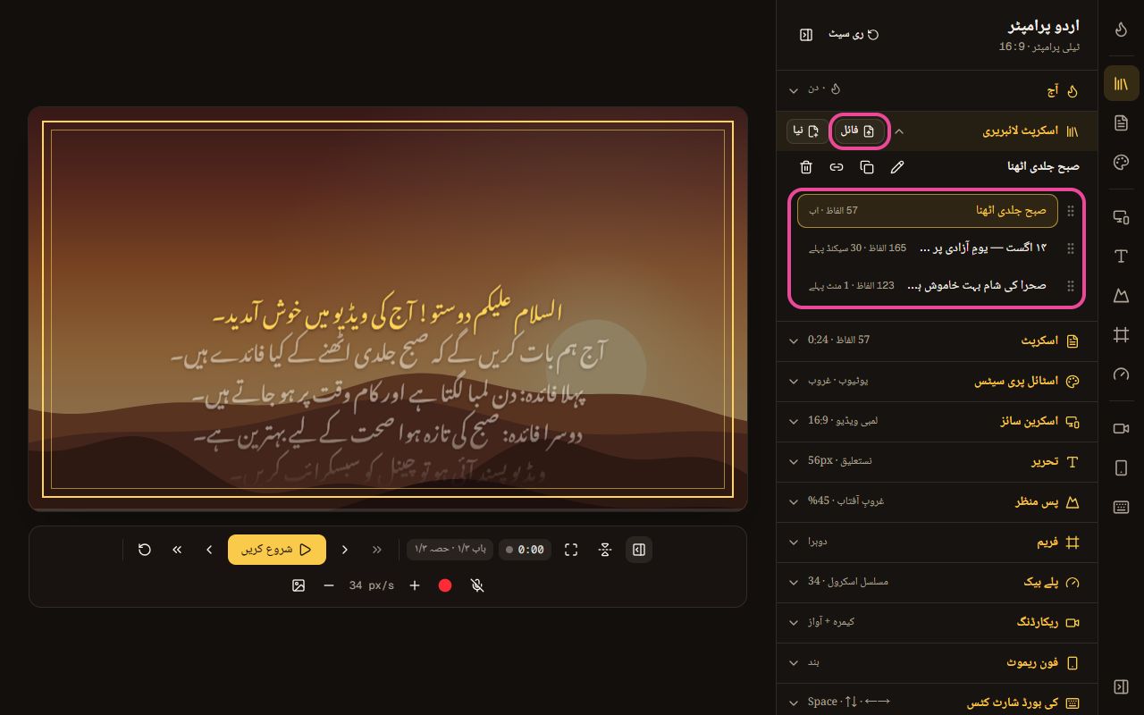Decrease scroll speed with the minus button
The height and width of the screenshot is (715, 1144).
click(x=329, y=585)
